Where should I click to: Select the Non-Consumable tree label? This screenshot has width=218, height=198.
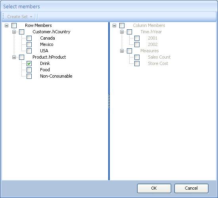click(56, 76)
